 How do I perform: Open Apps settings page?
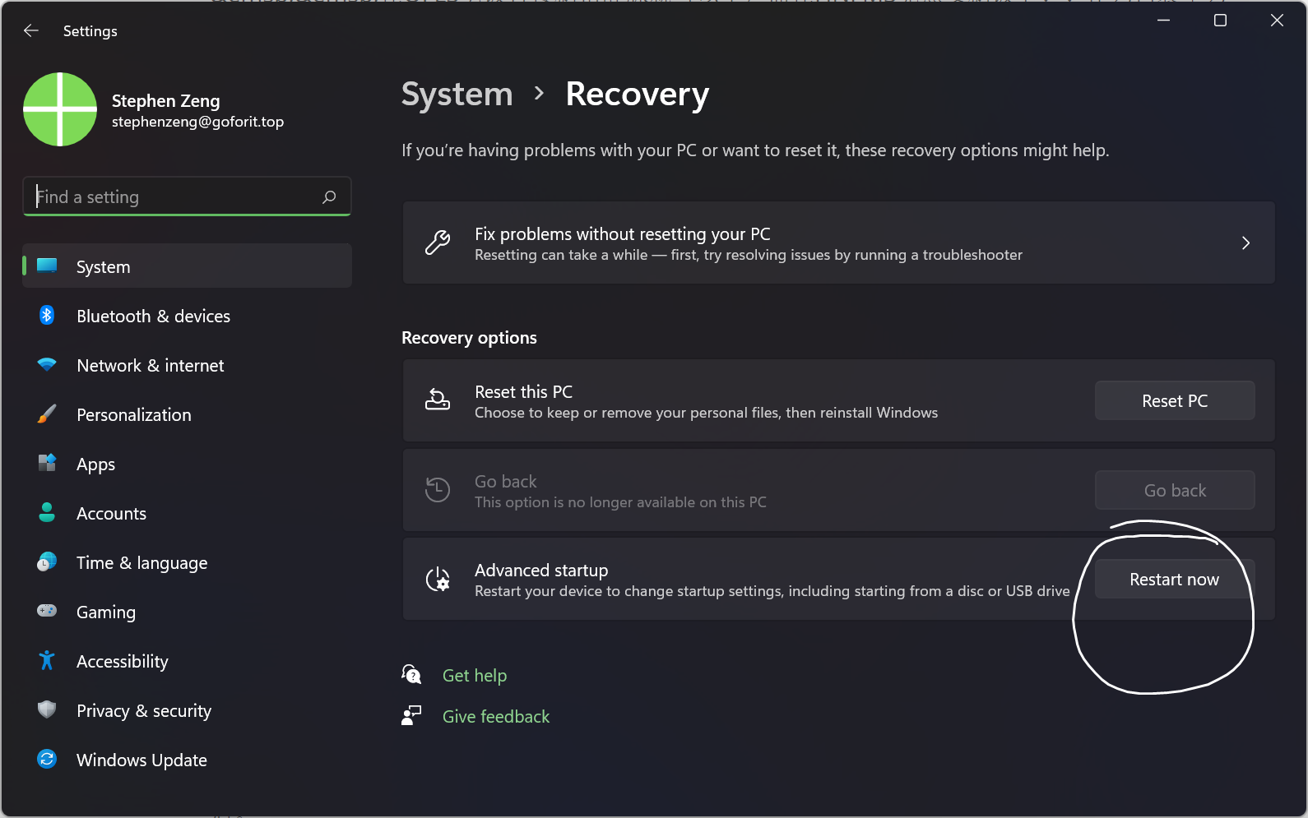[188, 464]
